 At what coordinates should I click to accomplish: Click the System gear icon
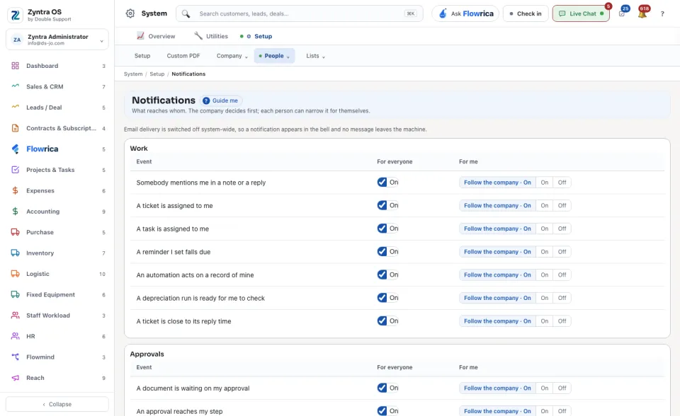130,13
